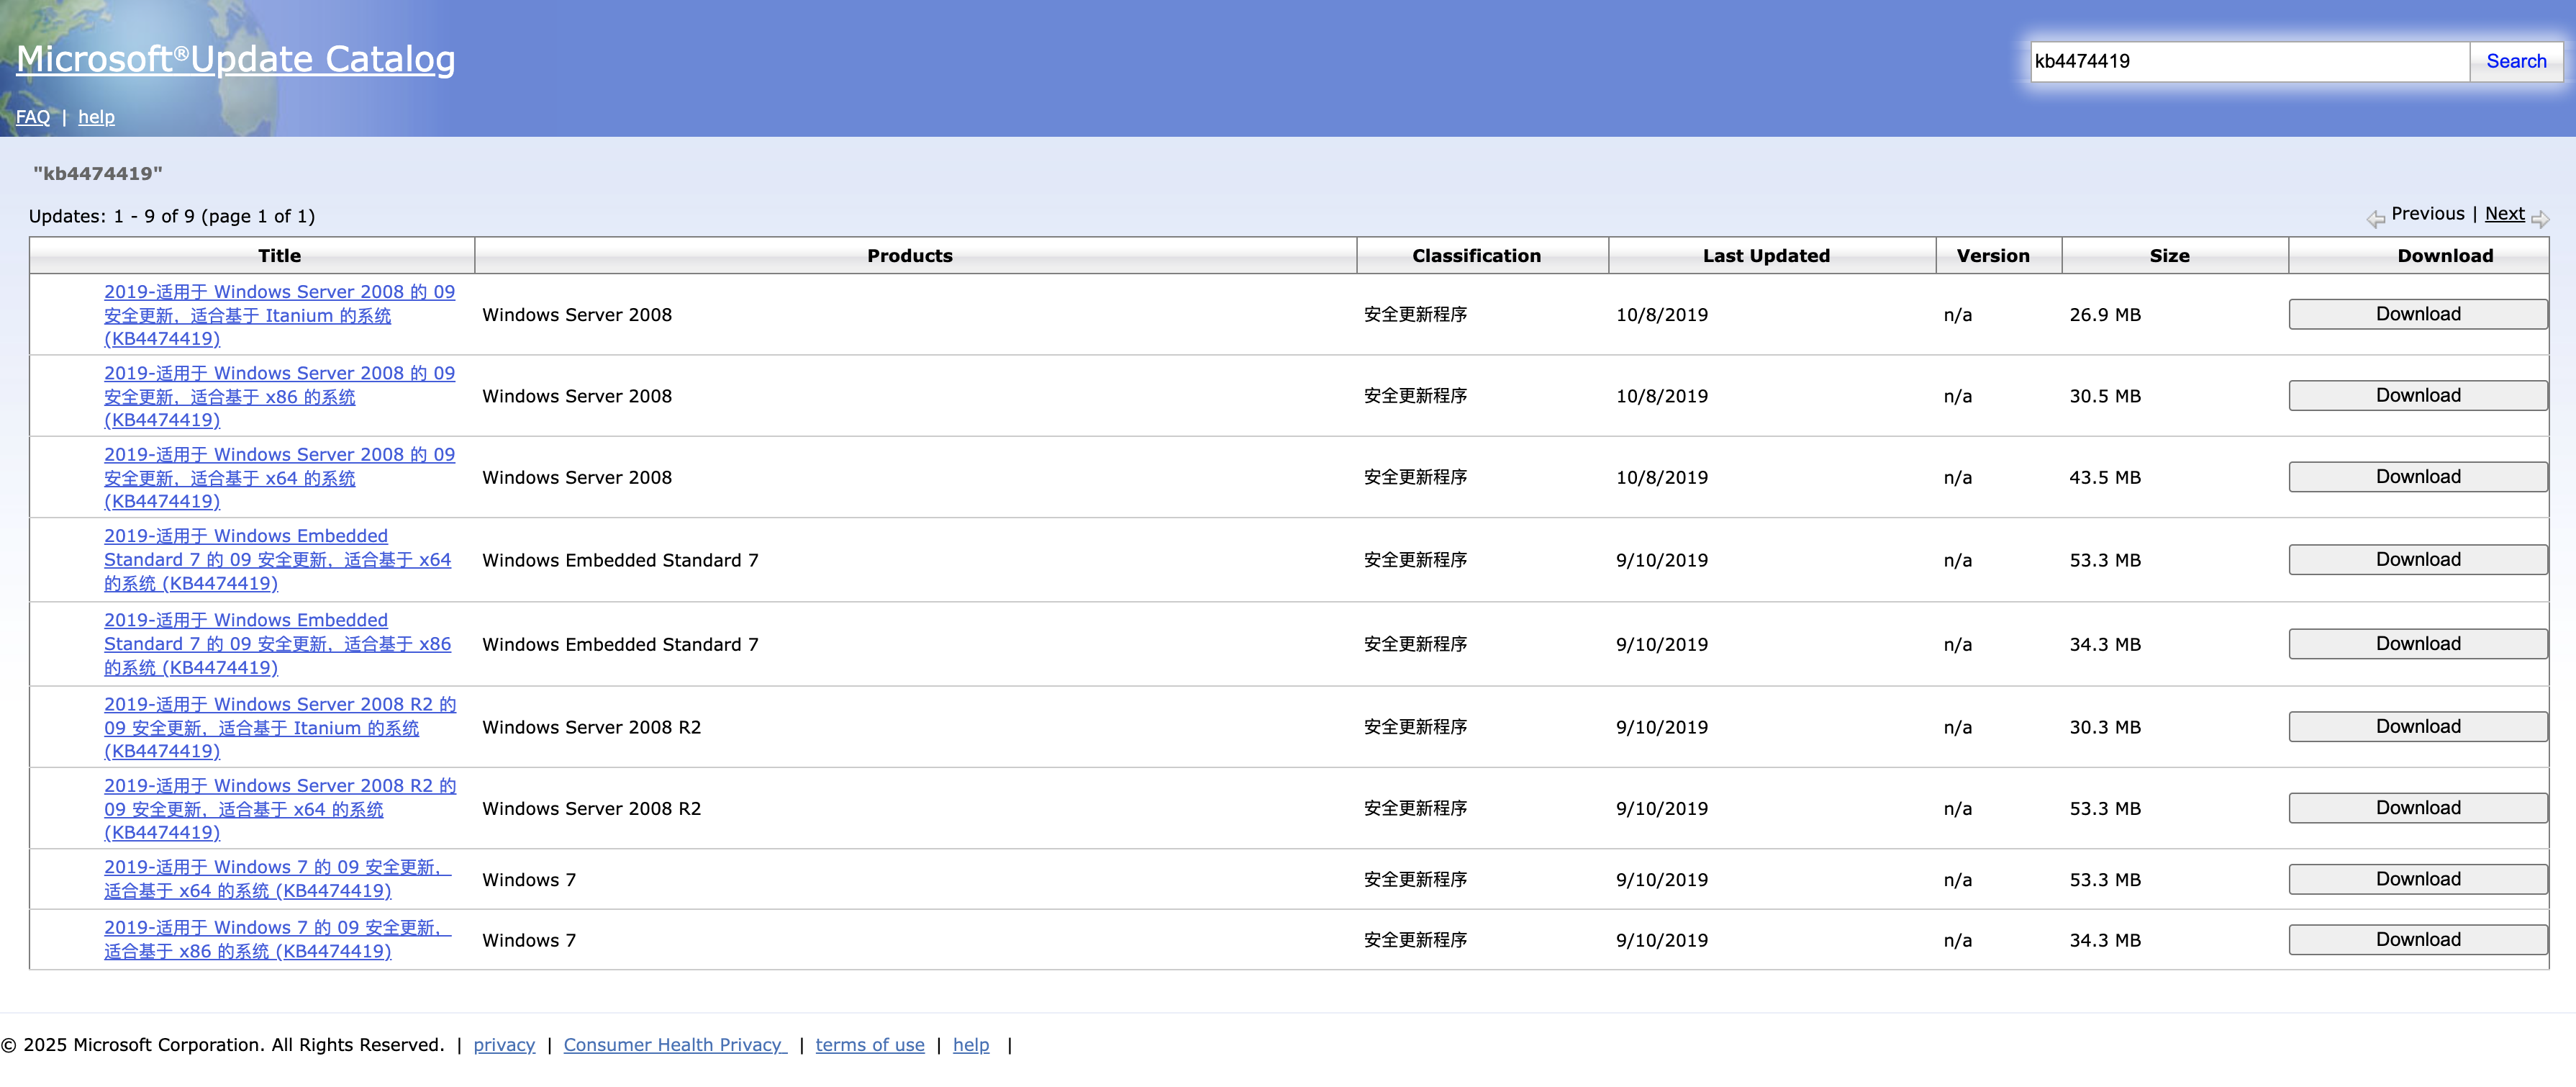Image resolution: width=2576 pixels, height=1087 pixels.
Task: Sort results by Size column header
Action: point(2169,256)
